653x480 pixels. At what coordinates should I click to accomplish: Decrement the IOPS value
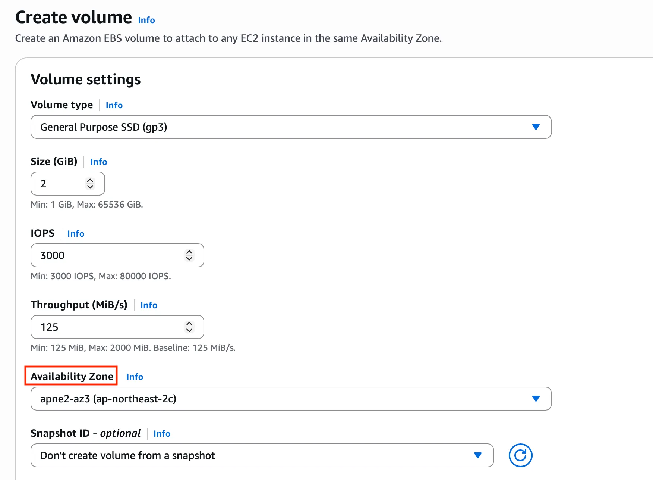[189, 259]
